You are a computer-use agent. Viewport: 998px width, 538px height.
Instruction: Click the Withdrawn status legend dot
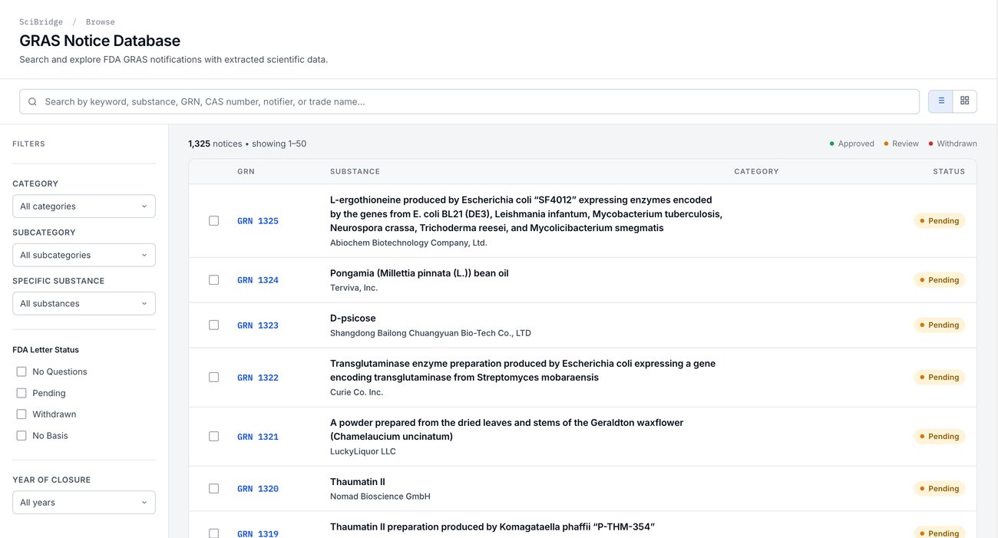[931, 144]
